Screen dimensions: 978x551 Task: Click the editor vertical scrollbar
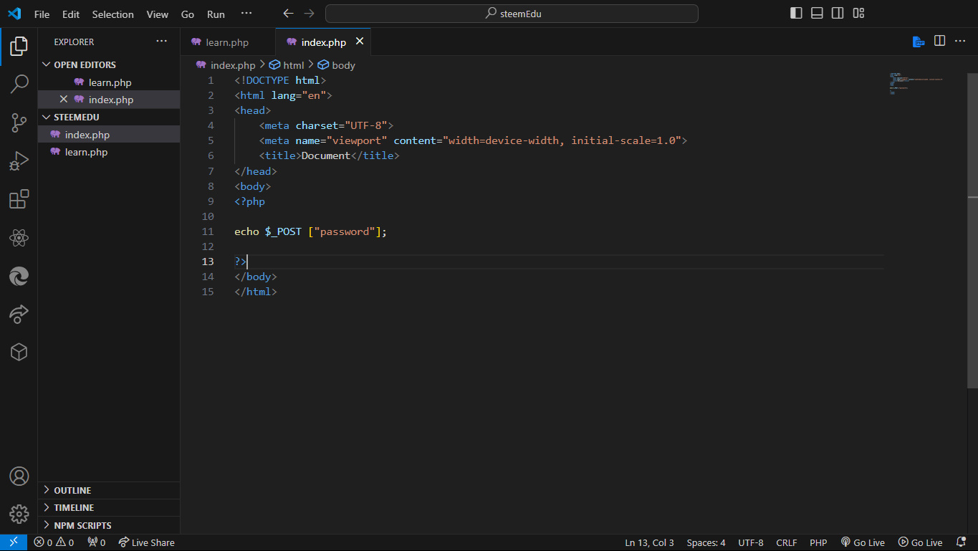tap(972, 229)
